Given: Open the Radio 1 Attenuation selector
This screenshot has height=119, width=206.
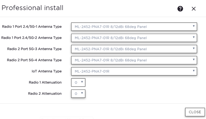Looking at the screenshot, I should coord(78,83).
